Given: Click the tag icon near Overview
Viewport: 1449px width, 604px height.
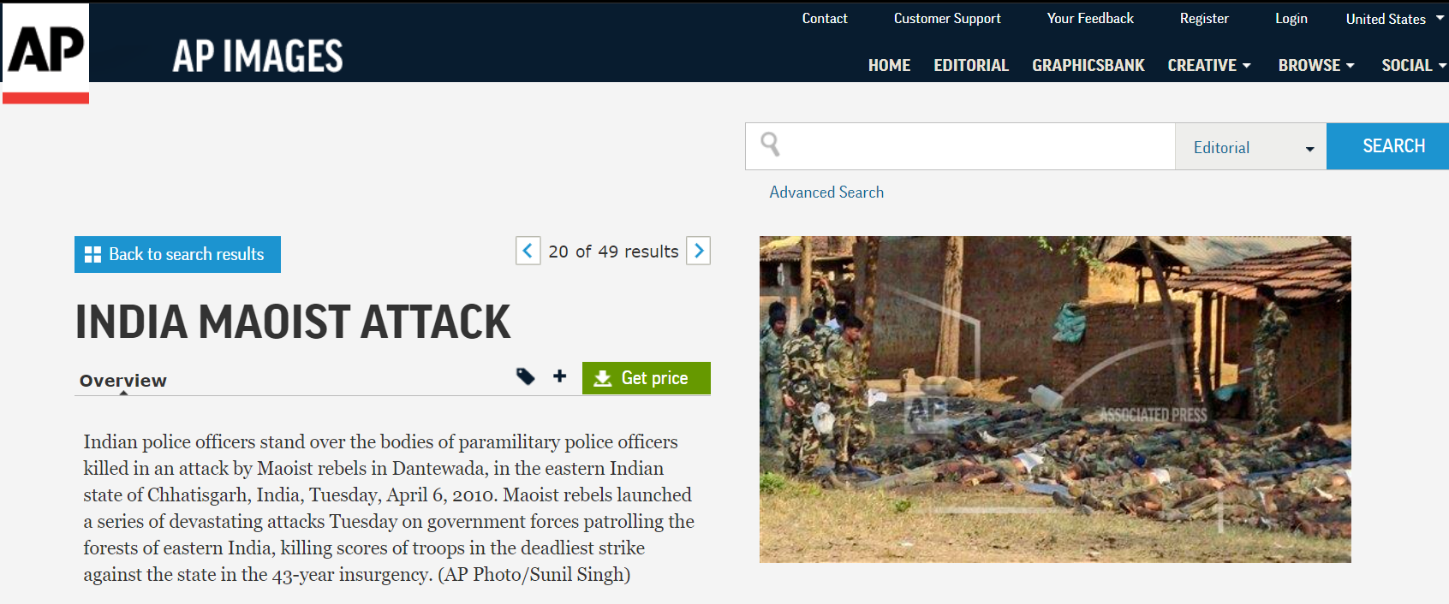Looking at the screenshot, I should pos(525,376).
